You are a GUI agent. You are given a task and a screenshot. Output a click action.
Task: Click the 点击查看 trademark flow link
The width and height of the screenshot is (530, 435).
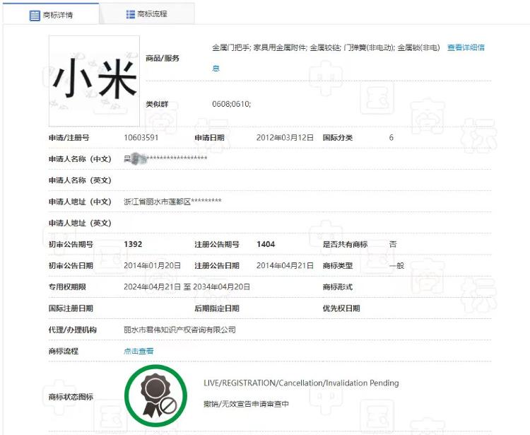[139, 351]
